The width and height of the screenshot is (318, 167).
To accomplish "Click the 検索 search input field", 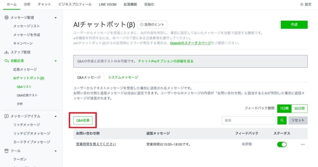I will tap(248, 120).
